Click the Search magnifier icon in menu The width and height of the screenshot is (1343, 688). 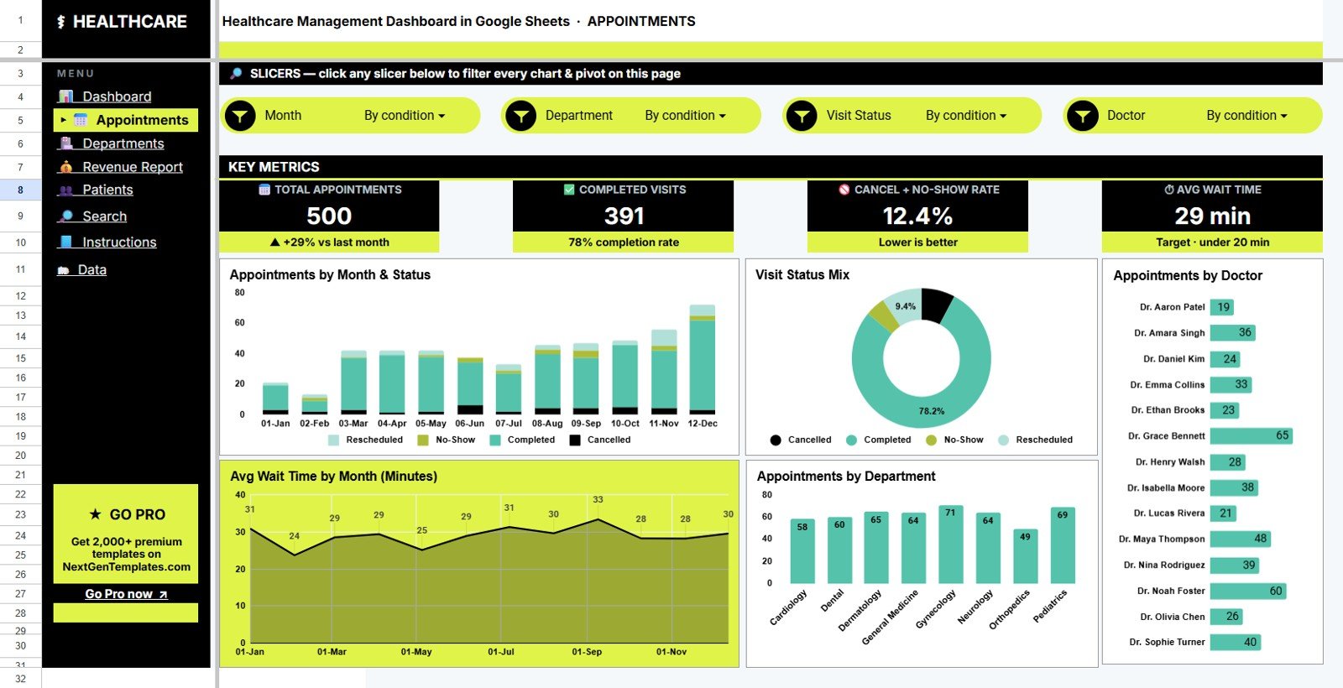pyautogui.click(x=66, y=216)
